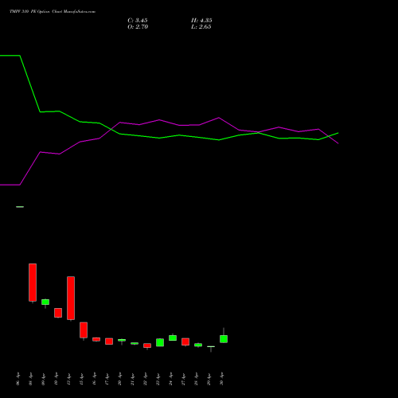Screen dimensions: 398x398
Task: Select the open value 'O: 2.70'
Action: (138, 27)
